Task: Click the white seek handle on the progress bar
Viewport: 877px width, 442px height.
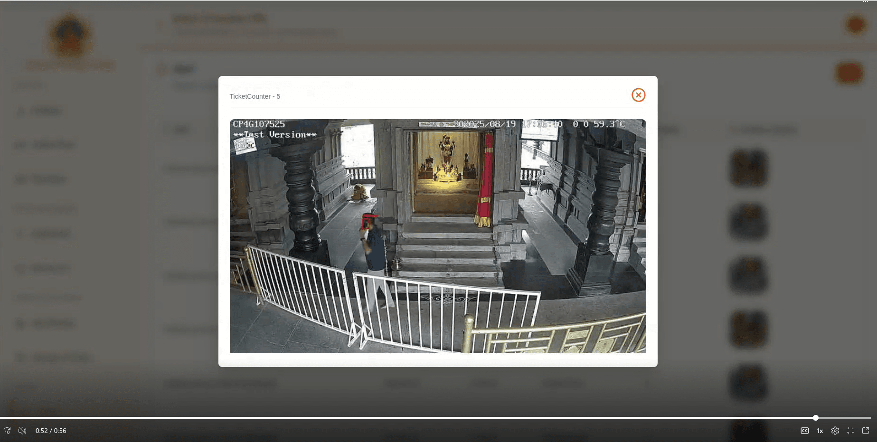Action: pyautogui.click(x=816, y=418)
